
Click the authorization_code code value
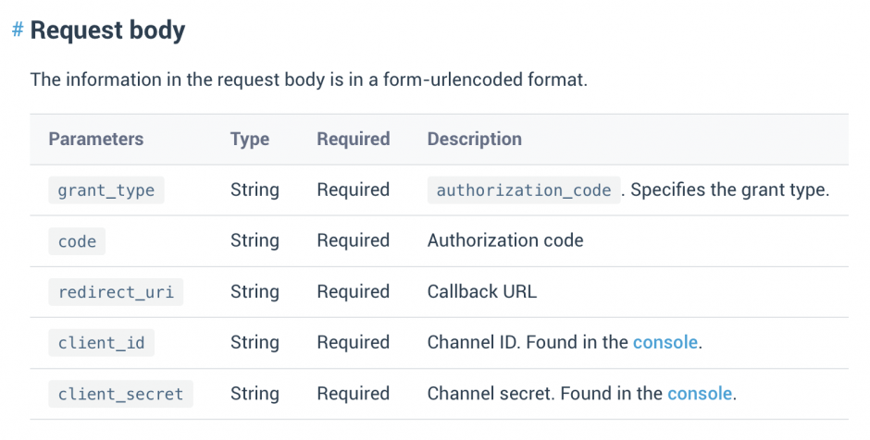coord(523,190)
